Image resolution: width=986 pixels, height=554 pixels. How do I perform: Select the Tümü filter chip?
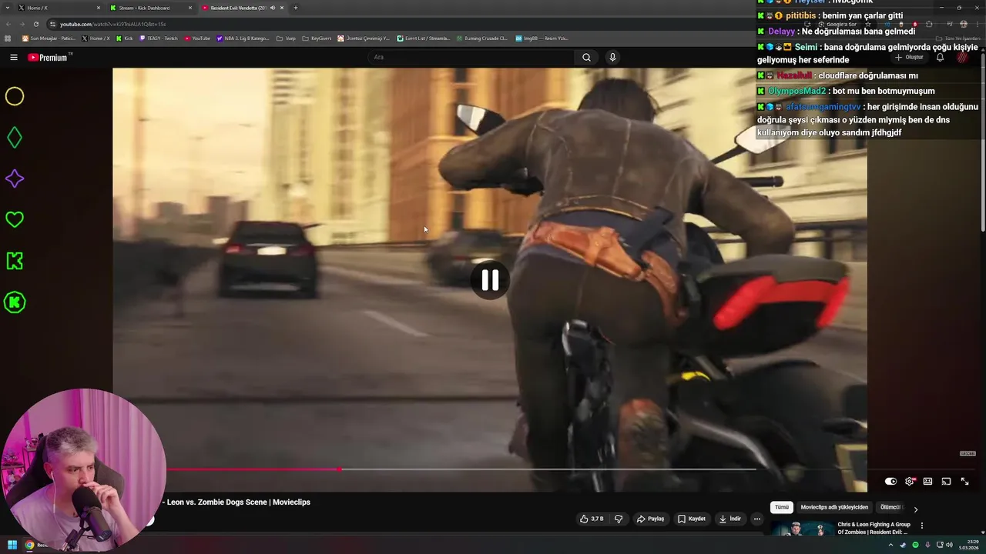pos(782,507)
